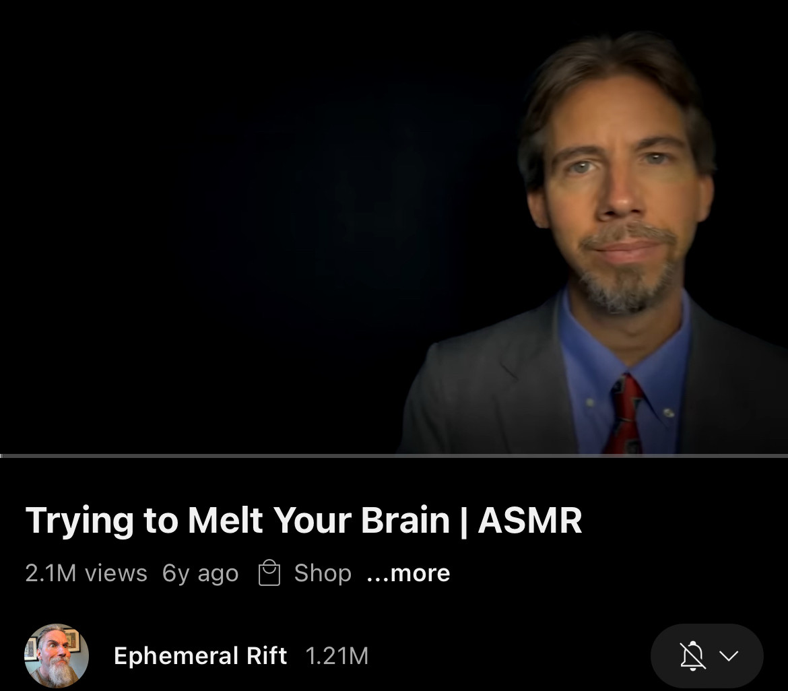Open the Ephemeral Rift channel avatar
The width and height of the screenshot is (788, 691).
tap(57, 656)
